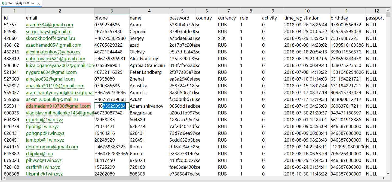Switch to the 1win瑞典30W.csv tab

tap(22, 4)
